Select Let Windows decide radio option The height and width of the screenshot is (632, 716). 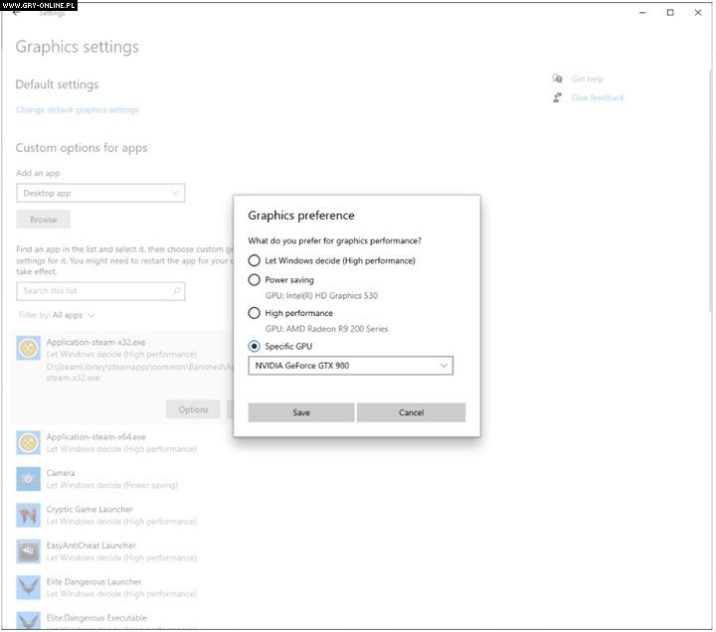tap(255, 261)
